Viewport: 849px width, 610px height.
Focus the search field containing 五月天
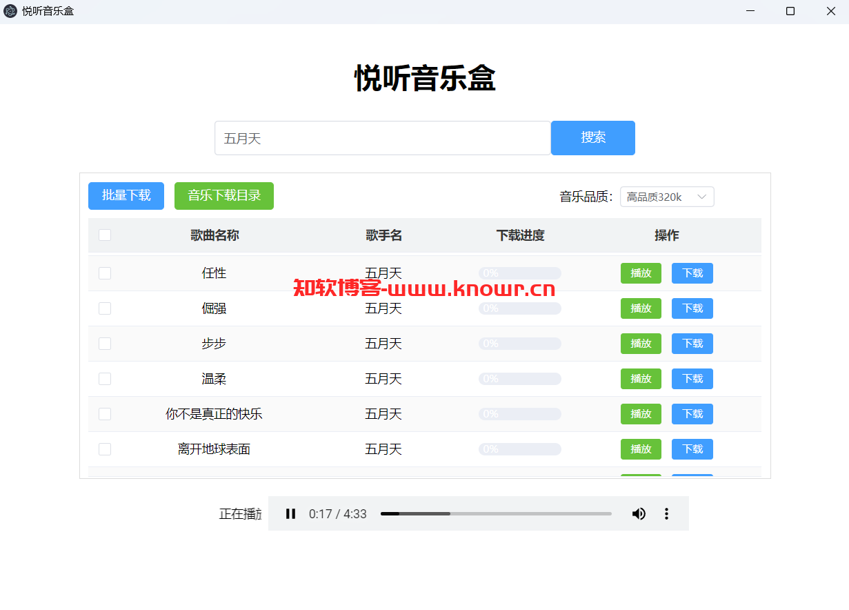click(x=383, y=138)
